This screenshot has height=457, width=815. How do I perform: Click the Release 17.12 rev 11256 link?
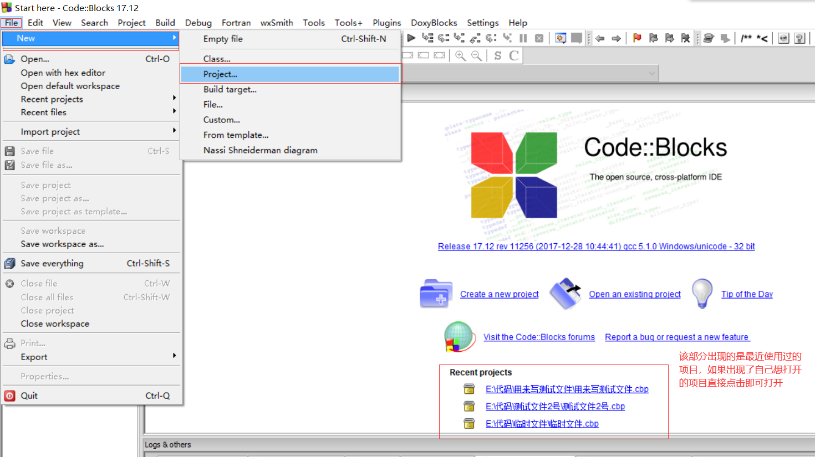coord(596,247)
